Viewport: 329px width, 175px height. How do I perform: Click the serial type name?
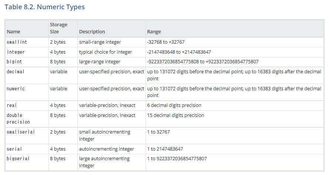pyautogui.click(x=14, y=149)
